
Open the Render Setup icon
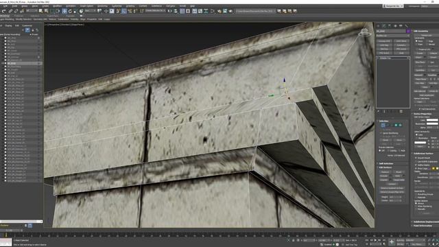tap(219, 11)
